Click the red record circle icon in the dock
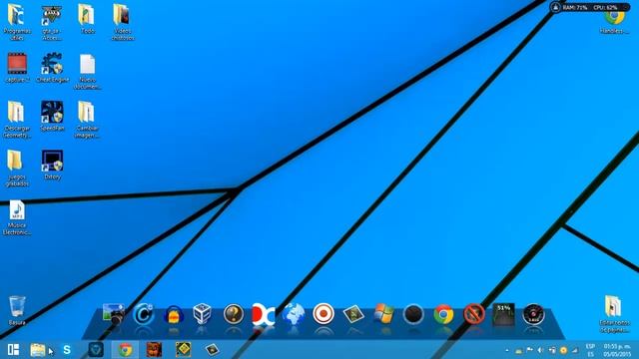 tap(323, 314)
